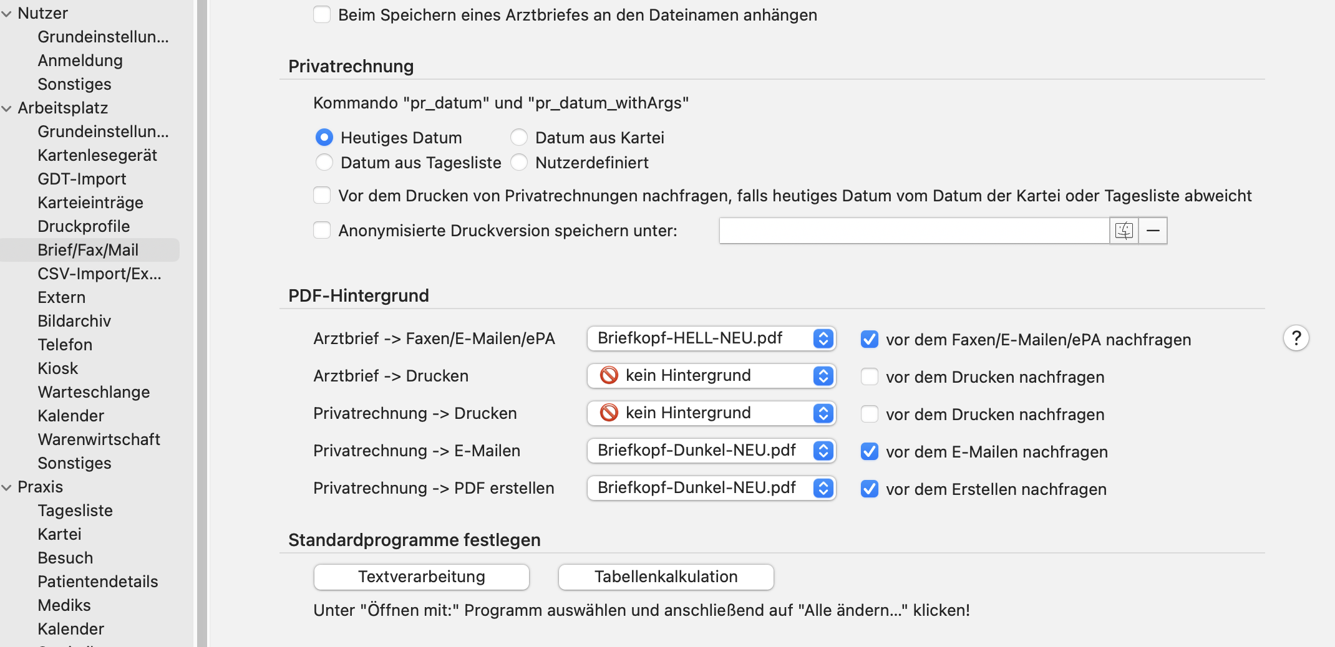Collapse the Praxis sidebar group
Screen dimensions: 1335x647
pyautogui.click(x=7, y=487)
